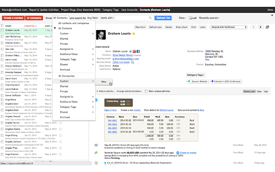
Task: Open contact in new window icon
Action: tap(267, 27)
